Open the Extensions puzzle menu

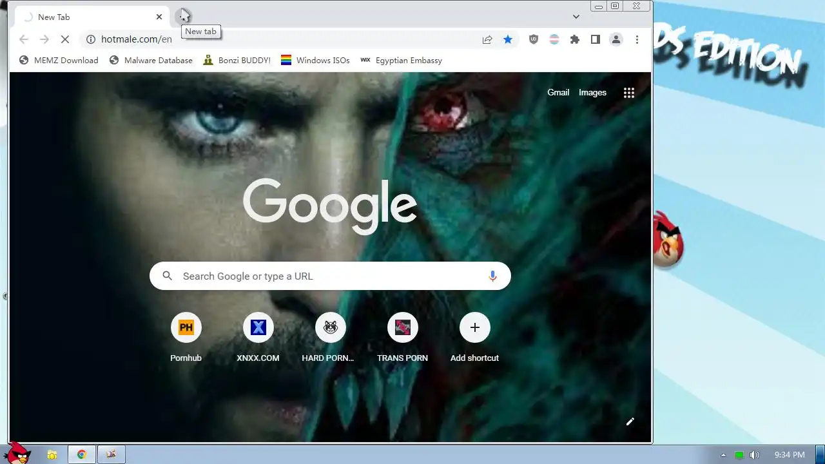coord(575,39)
